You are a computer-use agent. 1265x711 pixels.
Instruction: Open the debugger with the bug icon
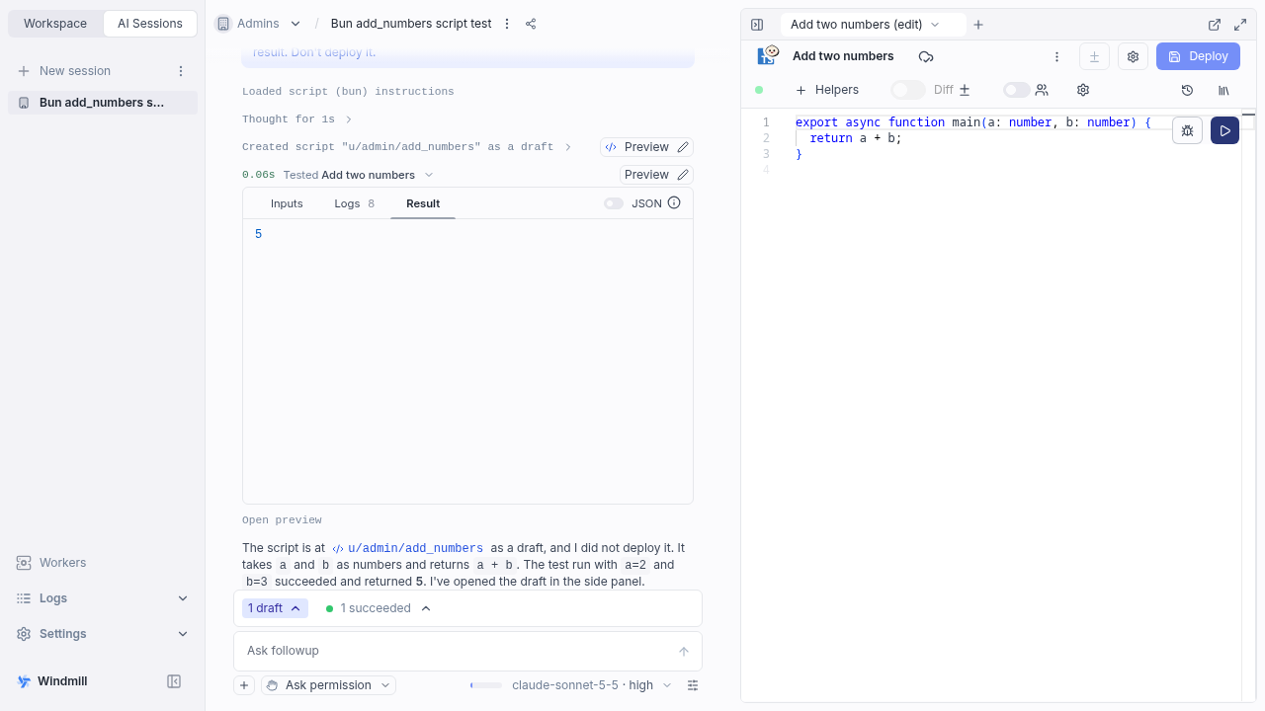click(x=1187, y=130)
